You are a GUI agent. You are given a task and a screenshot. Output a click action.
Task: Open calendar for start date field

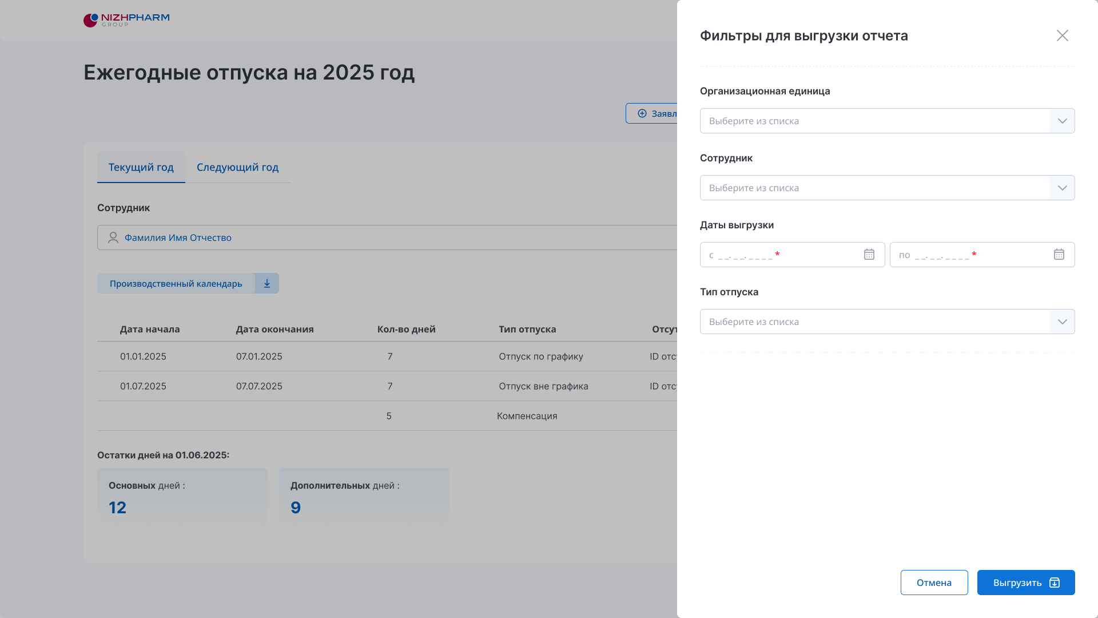[x=869, y=255]
